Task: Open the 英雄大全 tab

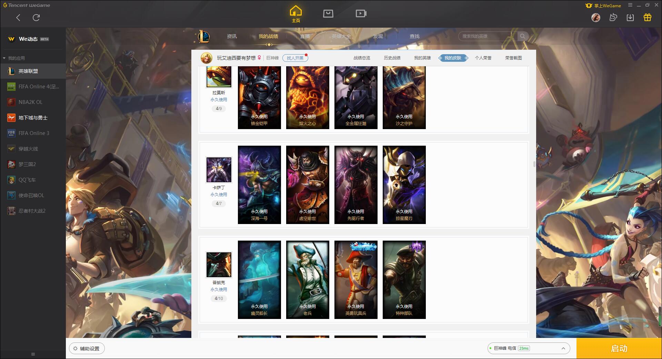Action: [x=341, y=36]
